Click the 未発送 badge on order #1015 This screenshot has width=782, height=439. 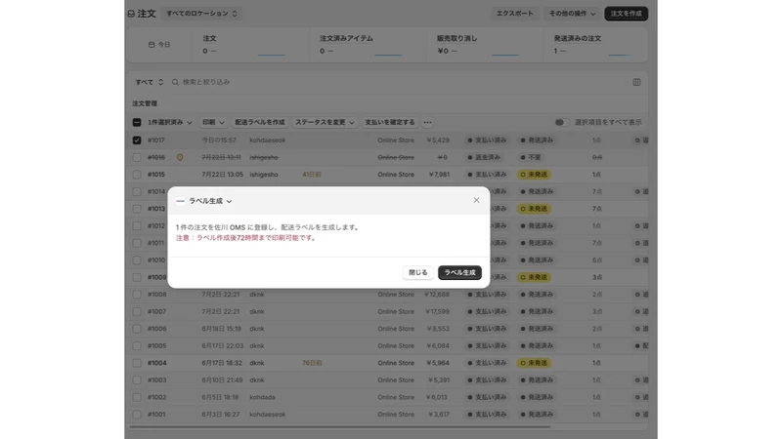click(534, 175)
